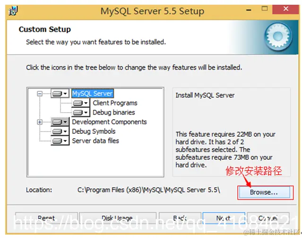Click the installer icon in title bar

pos(13,11)
